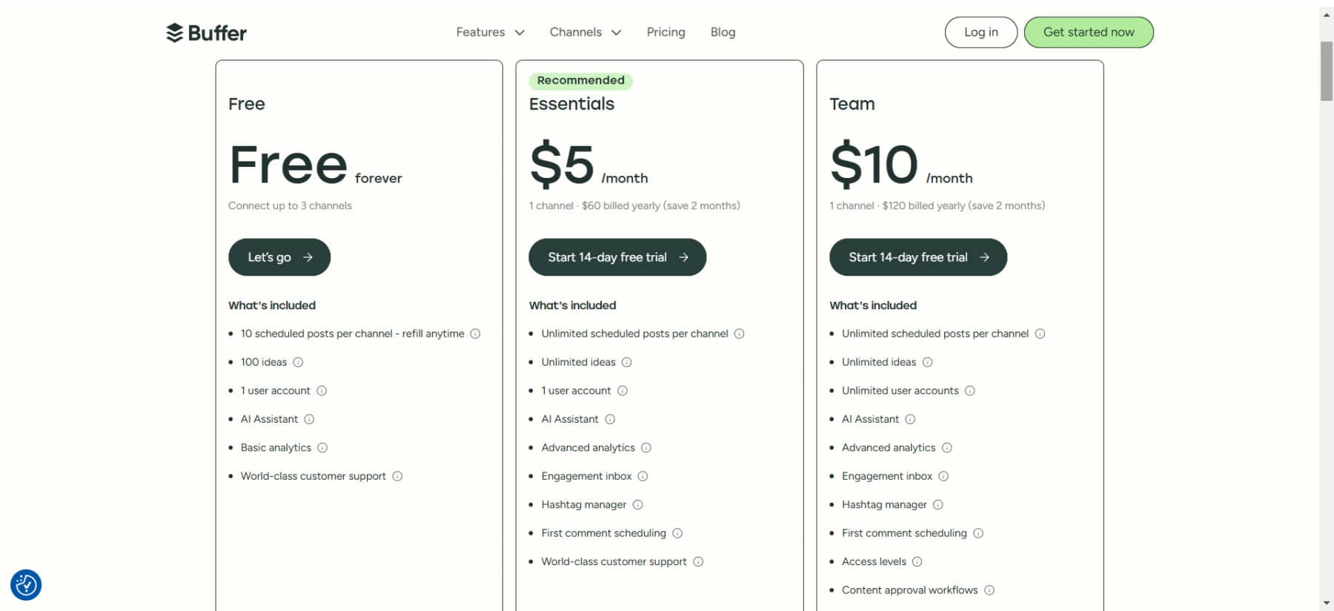The image size is (1334, 611).
Task: Expand the Channels dropdown menu
Action: [585, 32]
